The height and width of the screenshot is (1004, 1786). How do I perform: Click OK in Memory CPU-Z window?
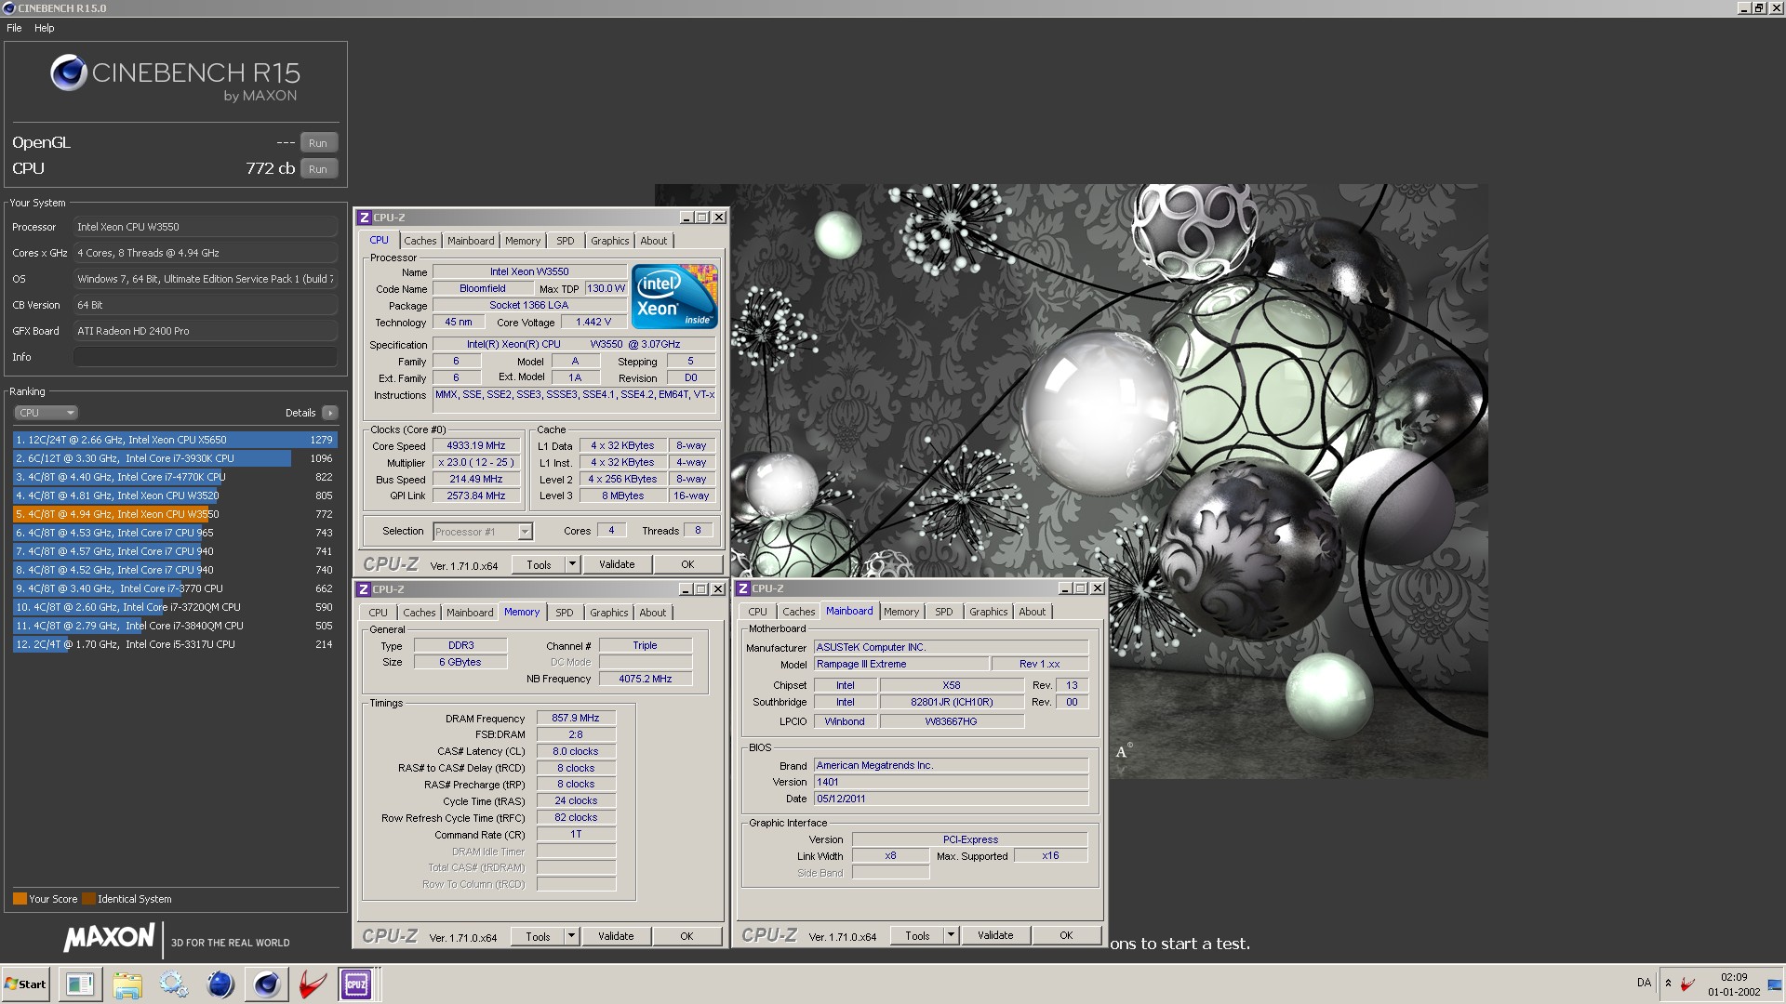click(x=686, y=936)
